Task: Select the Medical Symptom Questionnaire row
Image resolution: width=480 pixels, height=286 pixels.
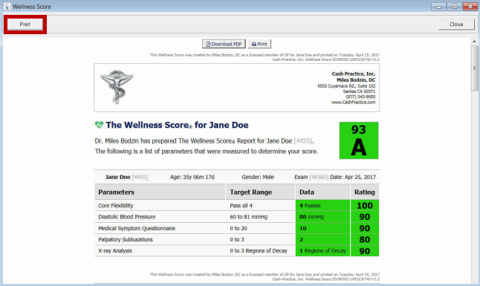Action: click(236, 228)
